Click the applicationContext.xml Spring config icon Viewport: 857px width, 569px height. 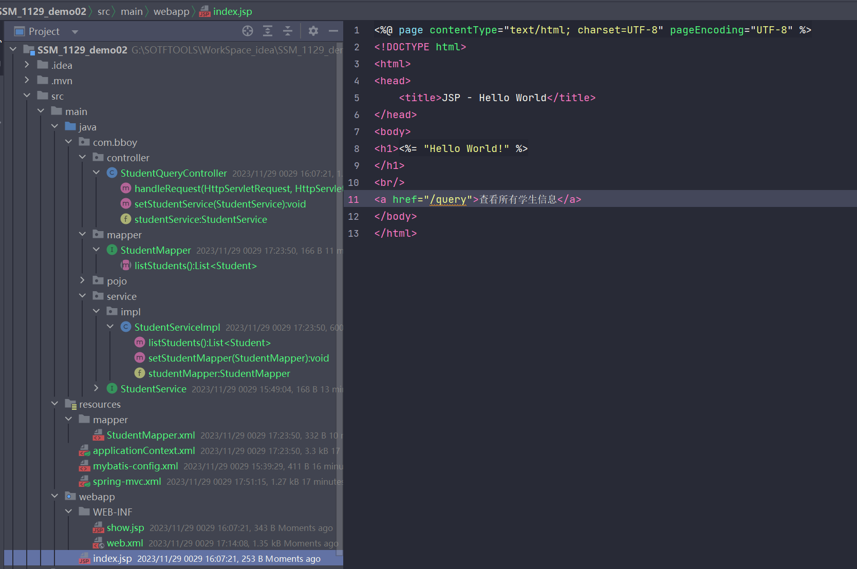[x=84, y=450]
